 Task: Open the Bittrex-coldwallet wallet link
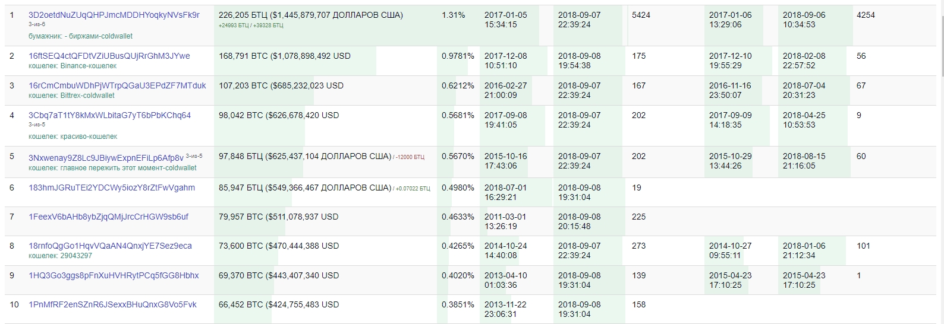tap(87, 96)
